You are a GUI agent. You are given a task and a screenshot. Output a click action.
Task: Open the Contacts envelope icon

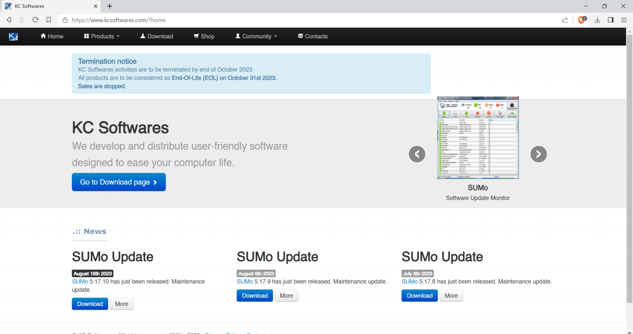(300, 36)
